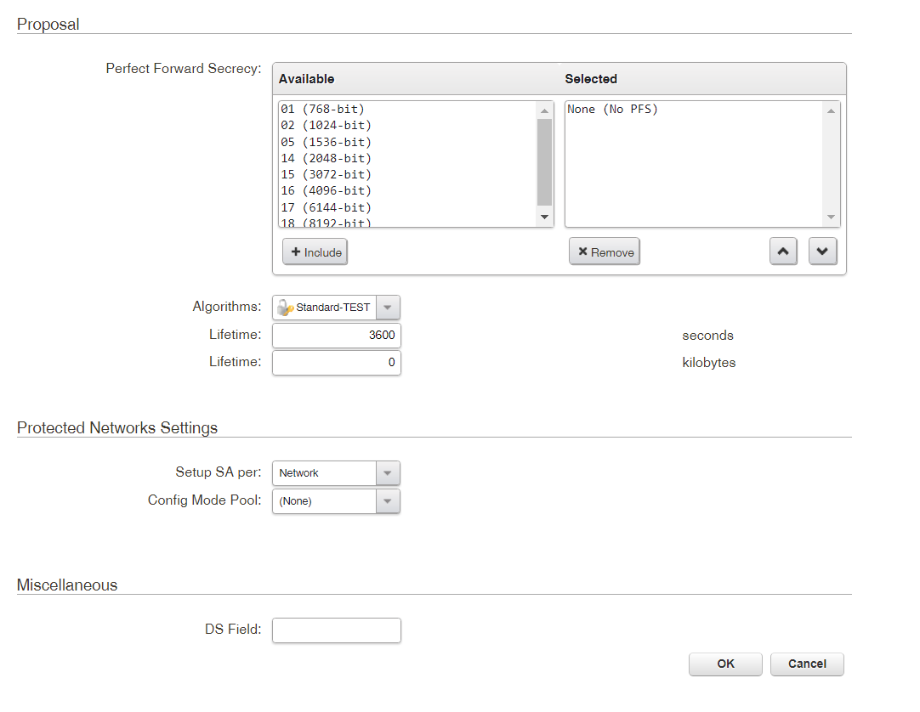The image size is (920, 712).
Task: Open the Algorithms Standard-TEST dropdown
Action: click(387, 308)
